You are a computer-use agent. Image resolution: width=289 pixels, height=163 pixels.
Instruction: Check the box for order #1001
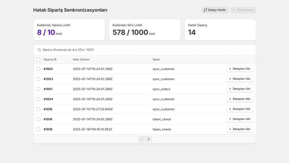coord(38,89)
